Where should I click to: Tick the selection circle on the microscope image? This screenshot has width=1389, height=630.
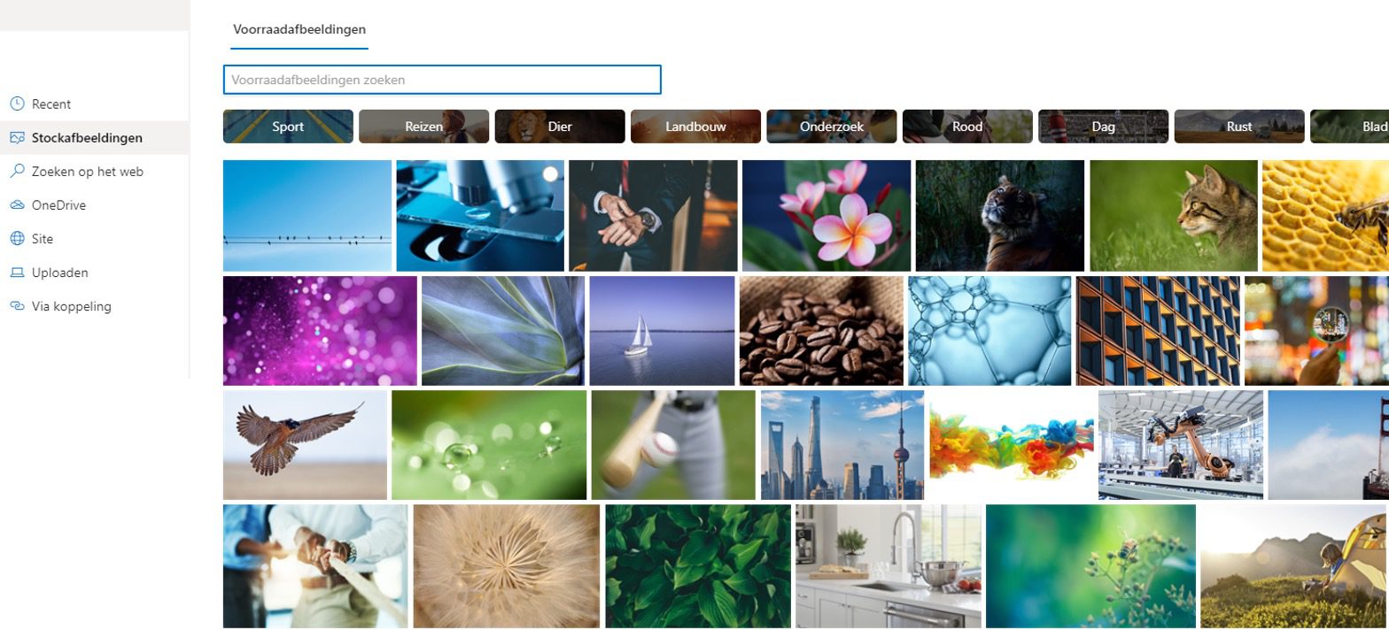550,174
